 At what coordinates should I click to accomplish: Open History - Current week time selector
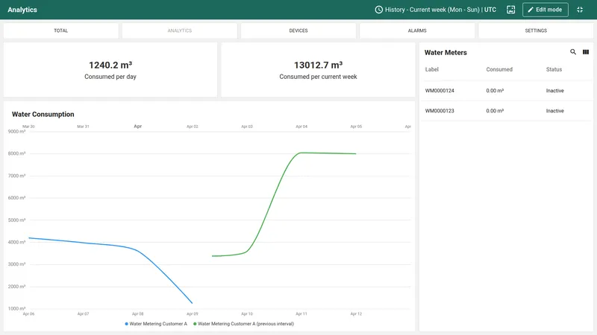(x=436, y=10)
